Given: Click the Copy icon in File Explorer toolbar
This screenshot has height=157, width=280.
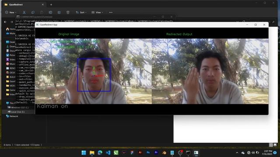Looking at the screenshot, I should 33,13.
